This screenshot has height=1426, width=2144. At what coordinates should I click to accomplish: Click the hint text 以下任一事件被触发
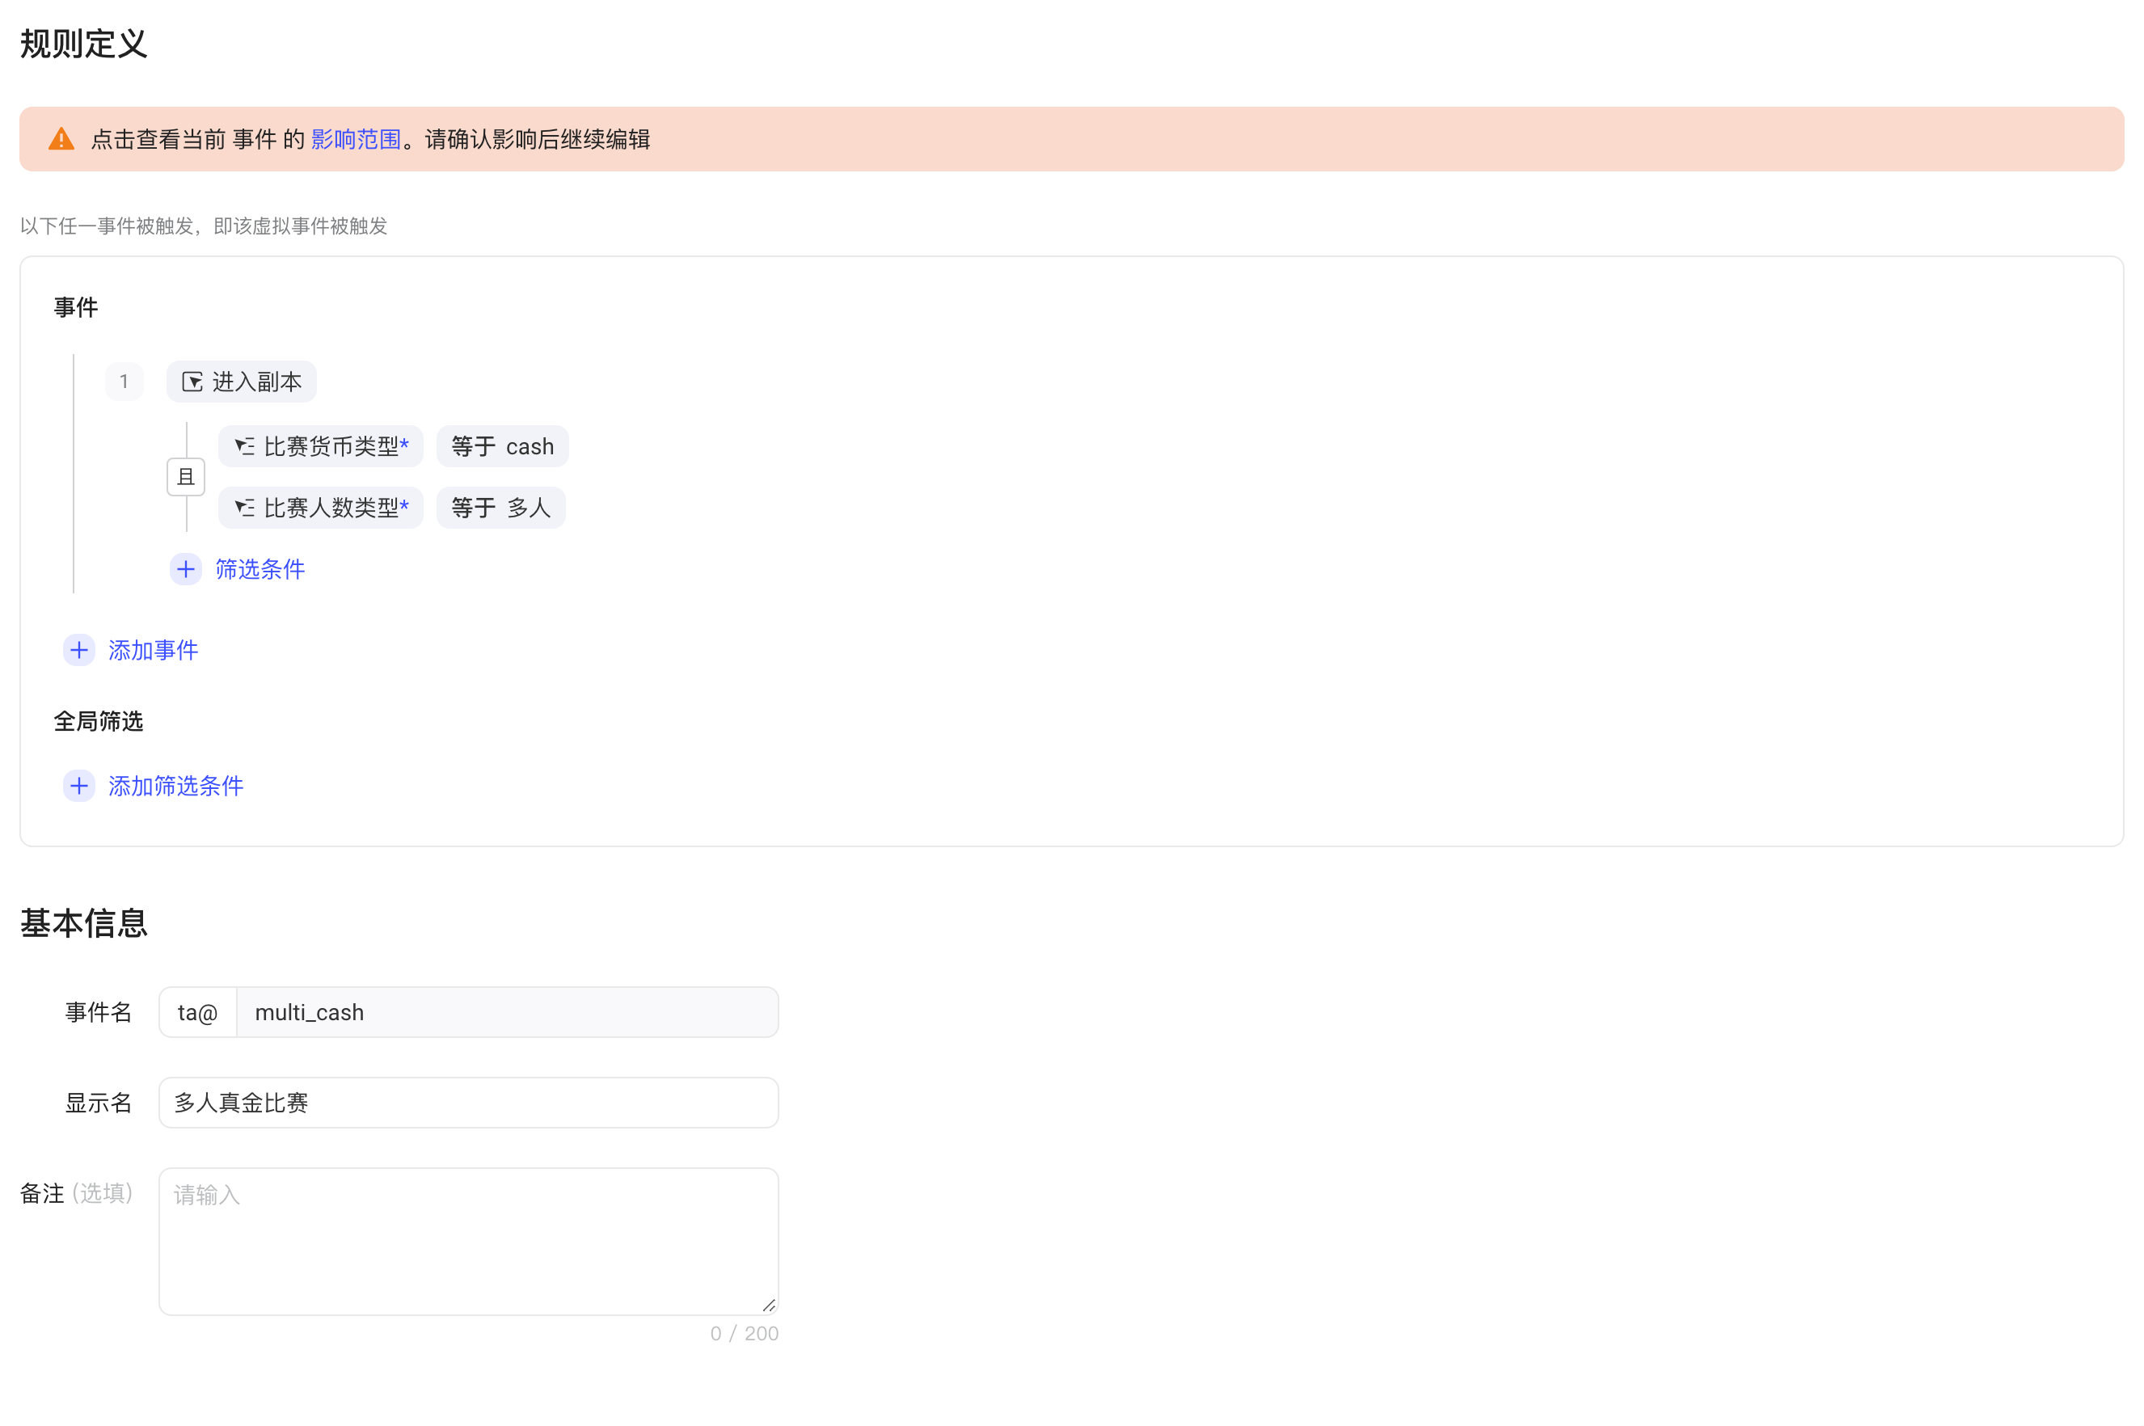[204, 226]
